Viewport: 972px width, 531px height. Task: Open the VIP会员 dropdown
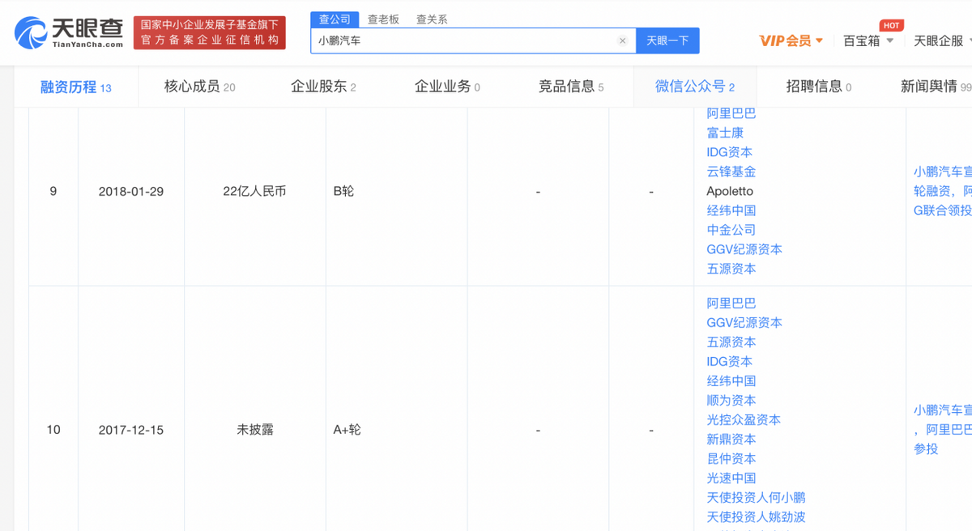click(x=791, y=40)
